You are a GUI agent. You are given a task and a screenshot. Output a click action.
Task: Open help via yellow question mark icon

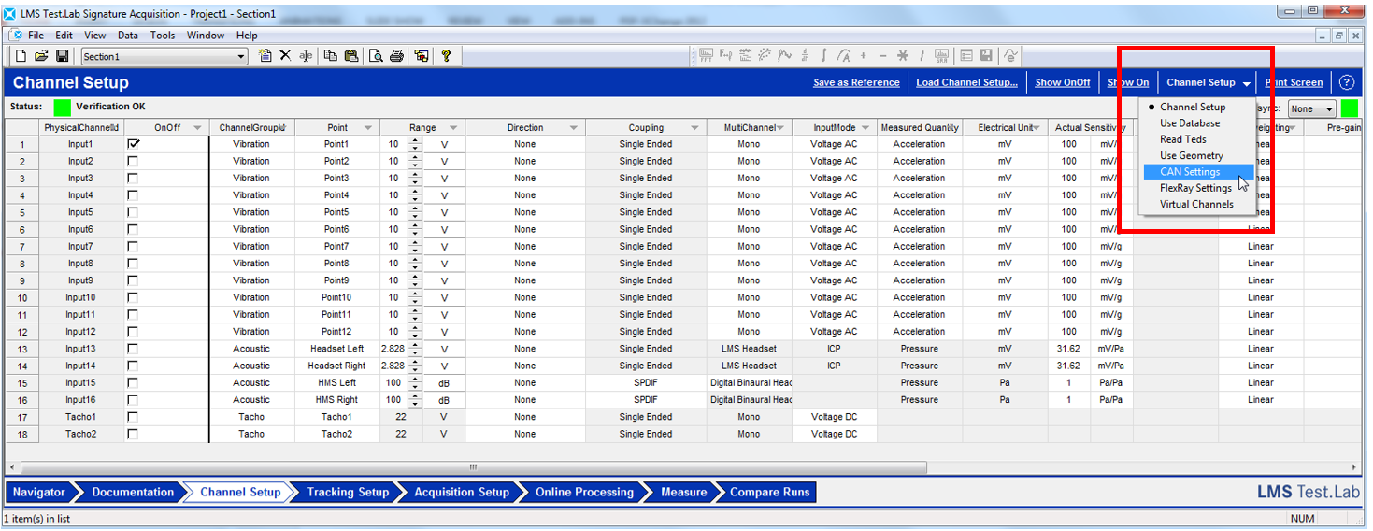pyautogui.click(x=446, y=56)
